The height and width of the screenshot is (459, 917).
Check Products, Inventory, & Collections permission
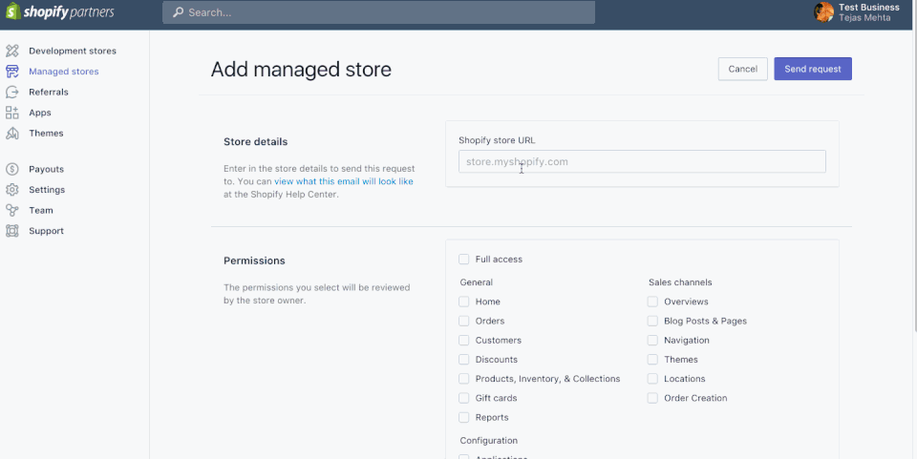coord(464,379)
